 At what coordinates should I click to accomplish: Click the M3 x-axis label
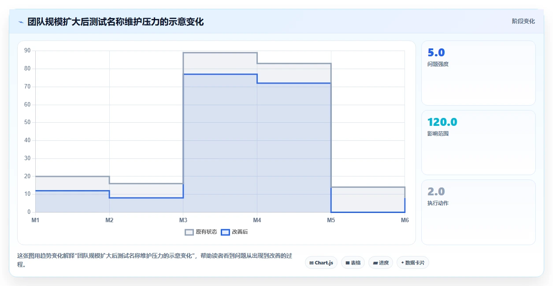click(183, 220)
